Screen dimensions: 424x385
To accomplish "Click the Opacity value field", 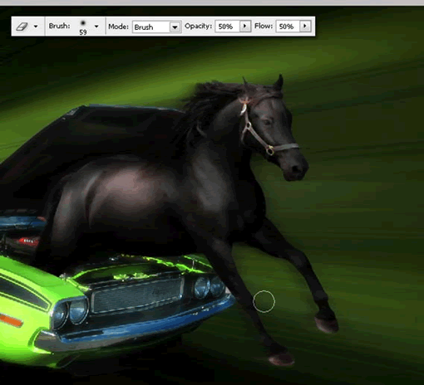I will 227,27.
